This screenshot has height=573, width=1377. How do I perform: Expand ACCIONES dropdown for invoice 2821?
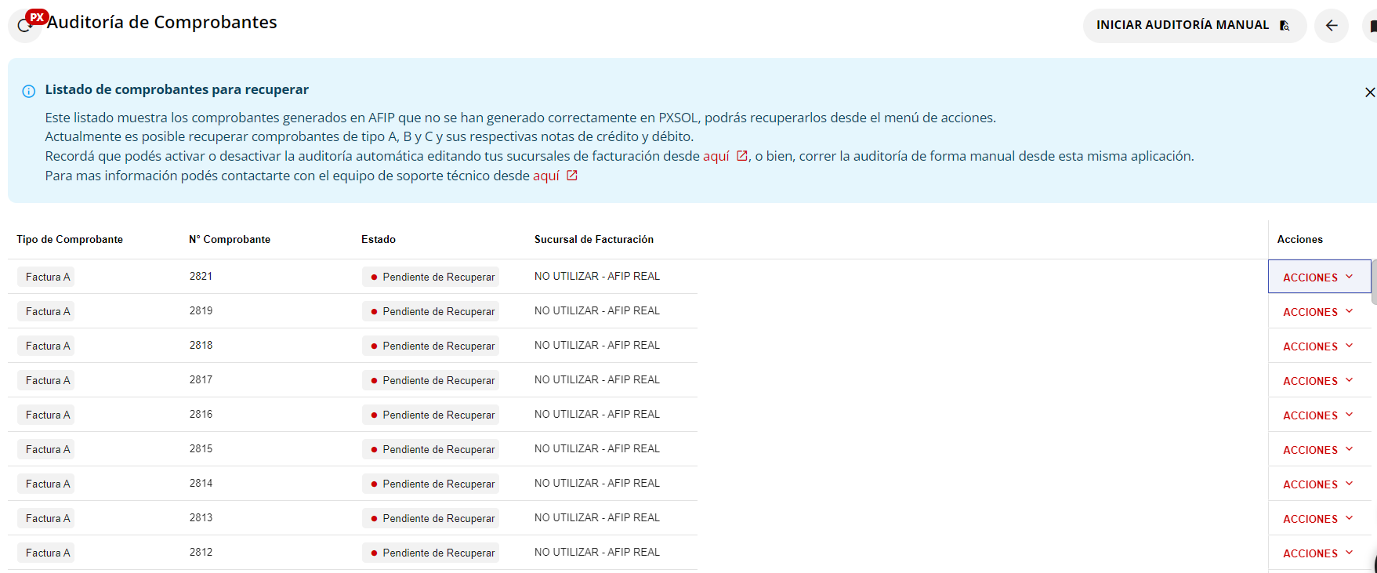(x=1318, y=277)
